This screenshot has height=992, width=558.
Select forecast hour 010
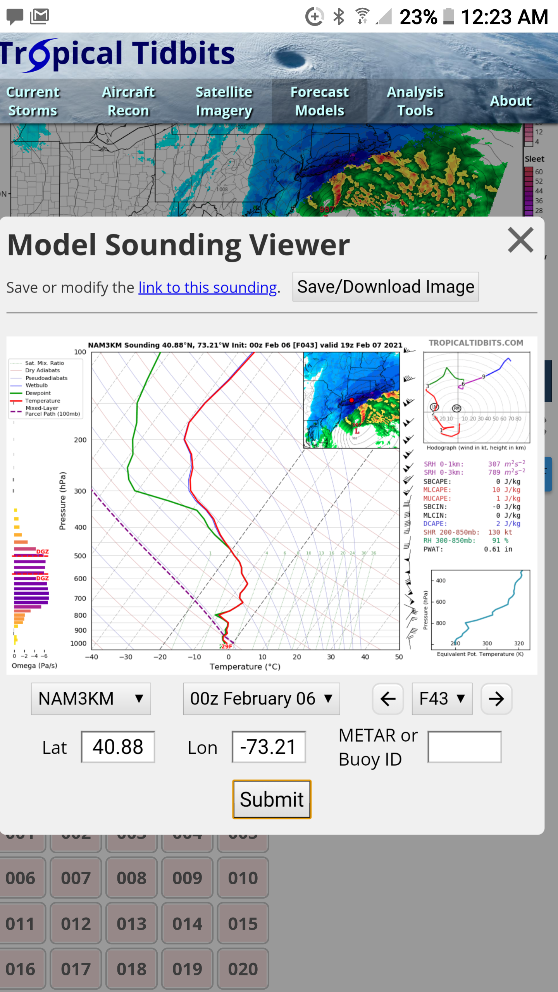(x=243, y=877)
